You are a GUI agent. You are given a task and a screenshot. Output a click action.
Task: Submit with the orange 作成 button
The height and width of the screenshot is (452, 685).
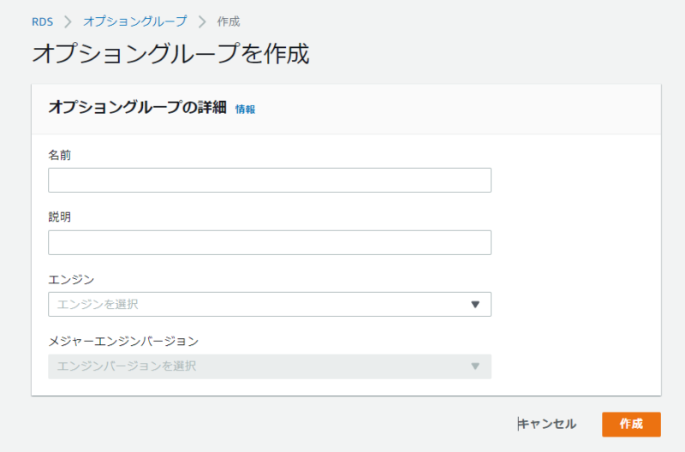[x=631, y=424]
